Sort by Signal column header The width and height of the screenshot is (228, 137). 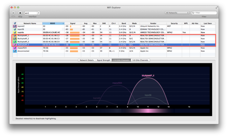(72, 23)
